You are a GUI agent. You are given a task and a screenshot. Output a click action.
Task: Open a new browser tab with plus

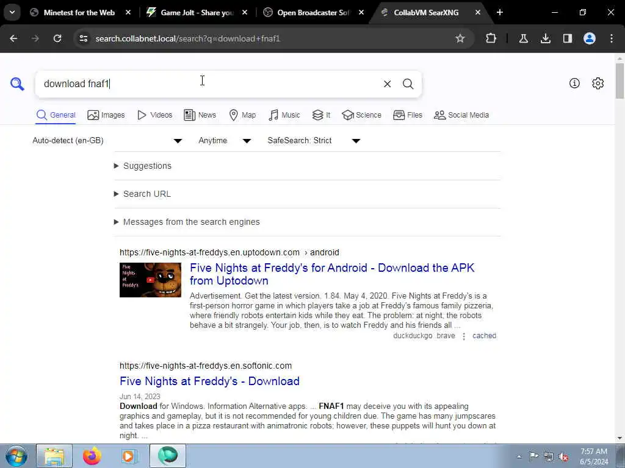click(x=499, y=12)
